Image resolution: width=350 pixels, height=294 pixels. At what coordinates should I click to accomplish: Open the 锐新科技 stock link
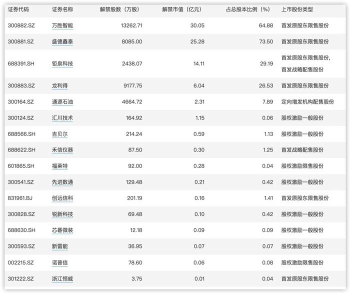coord(62,214)
